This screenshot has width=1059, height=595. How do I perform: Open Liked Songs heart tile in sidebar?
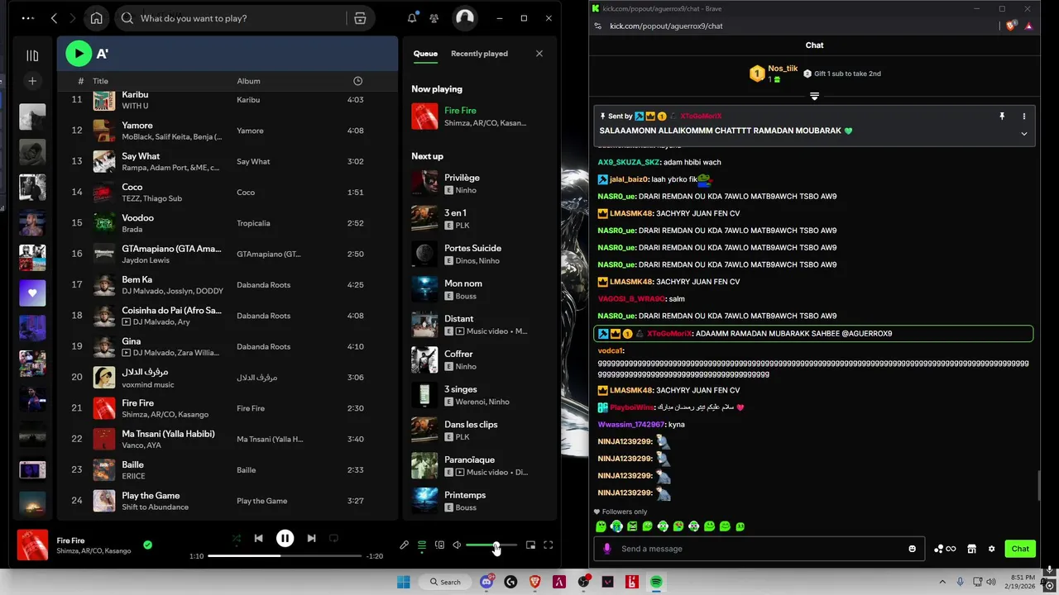[32, 293]
